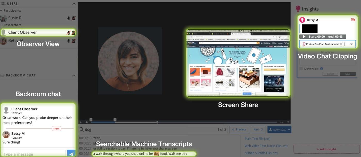Mute Betsy M's microphone

click(69, 41)
